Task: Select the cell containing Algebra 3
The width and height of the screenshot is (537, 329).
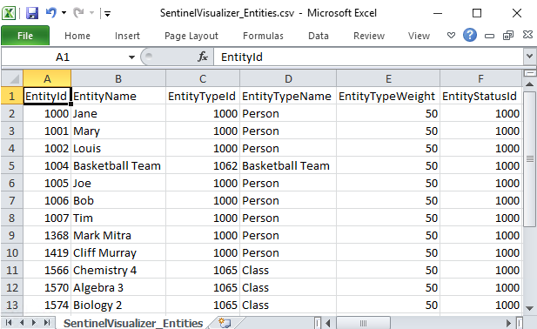Action: point(118,287)
